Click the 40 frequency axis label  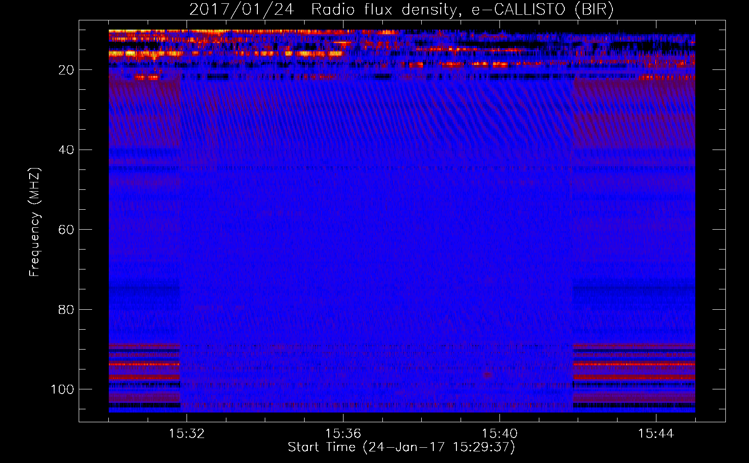coord(66,150)
